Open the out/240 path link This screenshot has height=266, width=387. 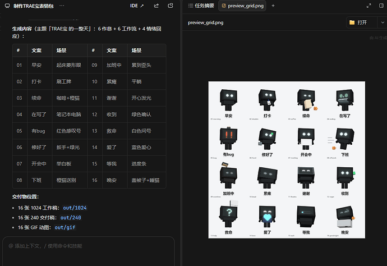tap(71, 218)
